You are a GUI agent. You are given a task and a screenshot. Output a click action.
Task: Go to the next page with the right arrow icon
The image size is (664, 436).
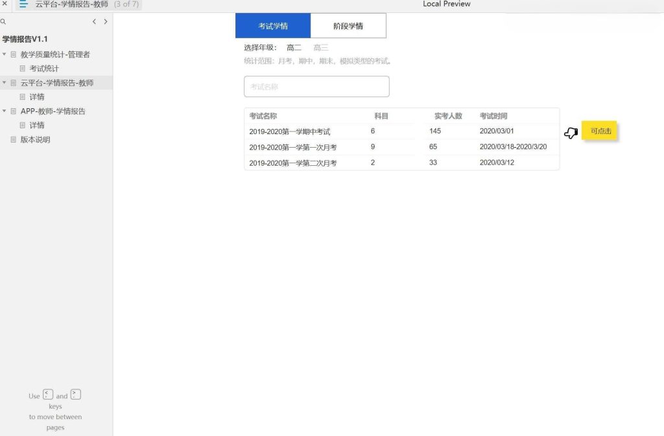[x=106, y=21]
